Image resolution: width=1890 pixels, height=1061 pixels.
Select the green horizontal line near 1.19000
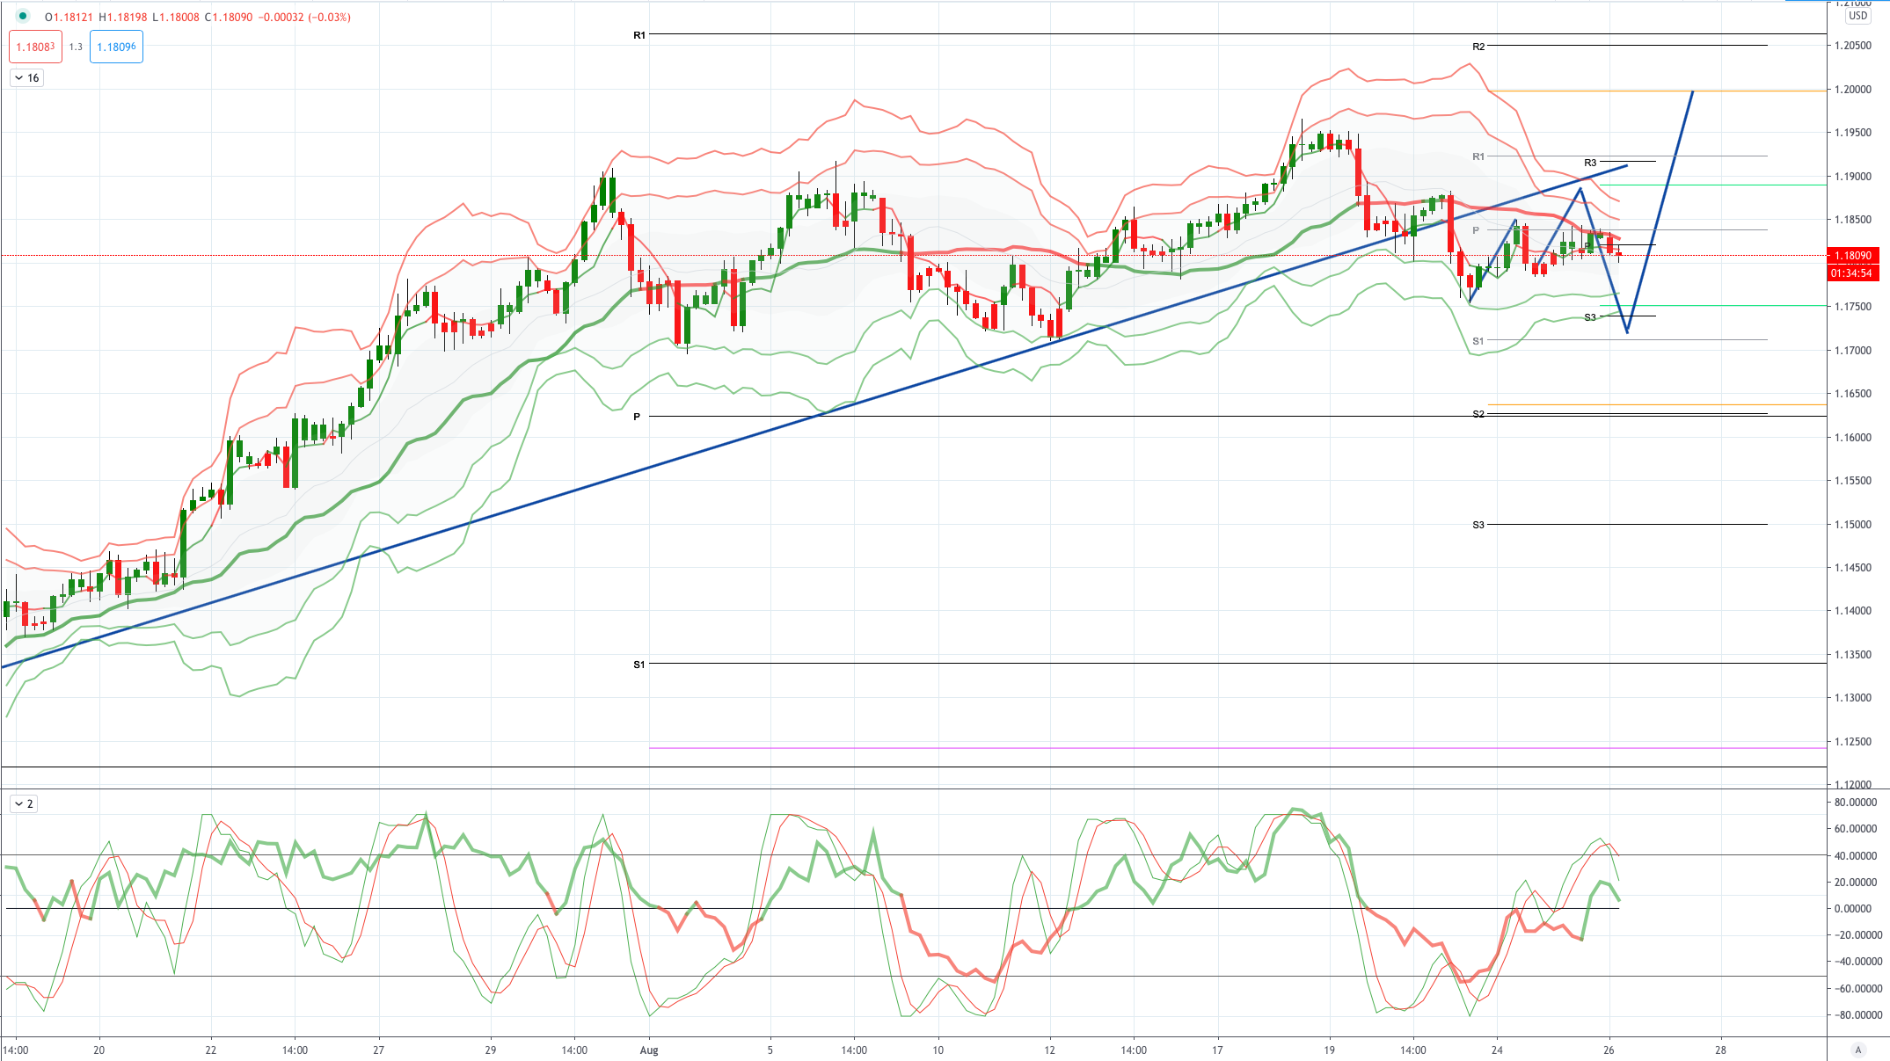pyautogui.click(x=1713, y=185)
